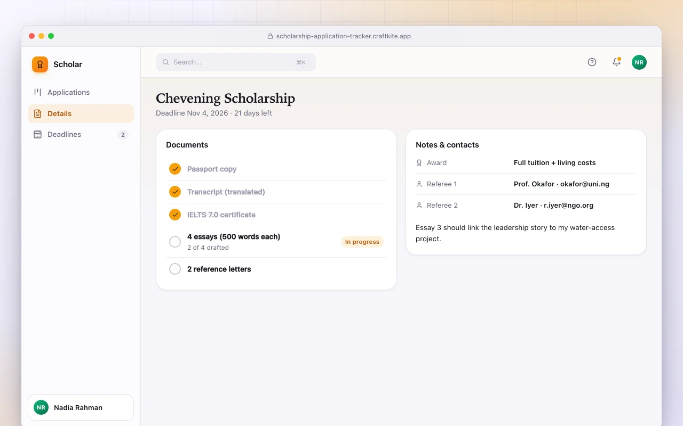The height and width of the screenshot is (426, 683).
Task: Focus the Search input field
Action: 236,62
